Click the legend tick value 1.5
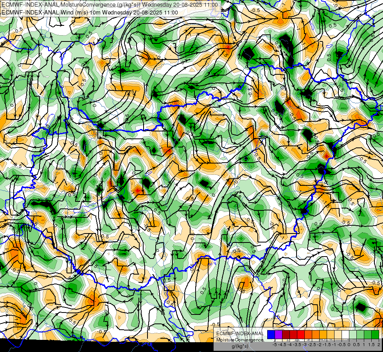This screenshot has height=352, width=383. pos(372,345)
